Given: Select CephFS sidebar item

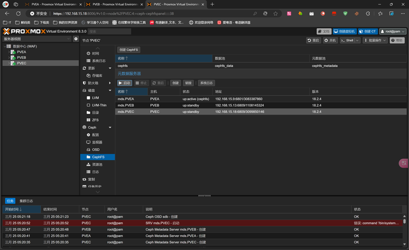Looking at the screenshot, I should (97, 157).
